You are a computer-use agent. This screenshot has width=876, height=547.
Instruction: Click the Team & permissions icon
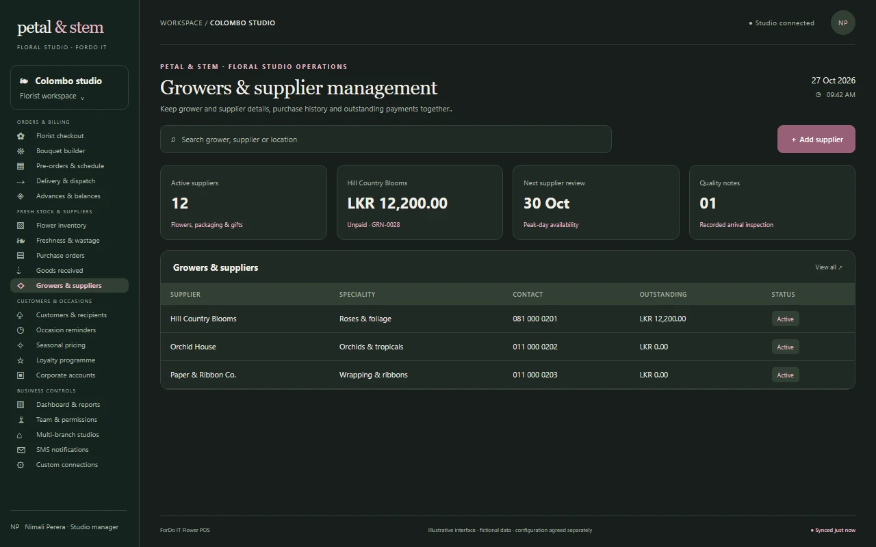pyautogui.click(x=21, y=420)
